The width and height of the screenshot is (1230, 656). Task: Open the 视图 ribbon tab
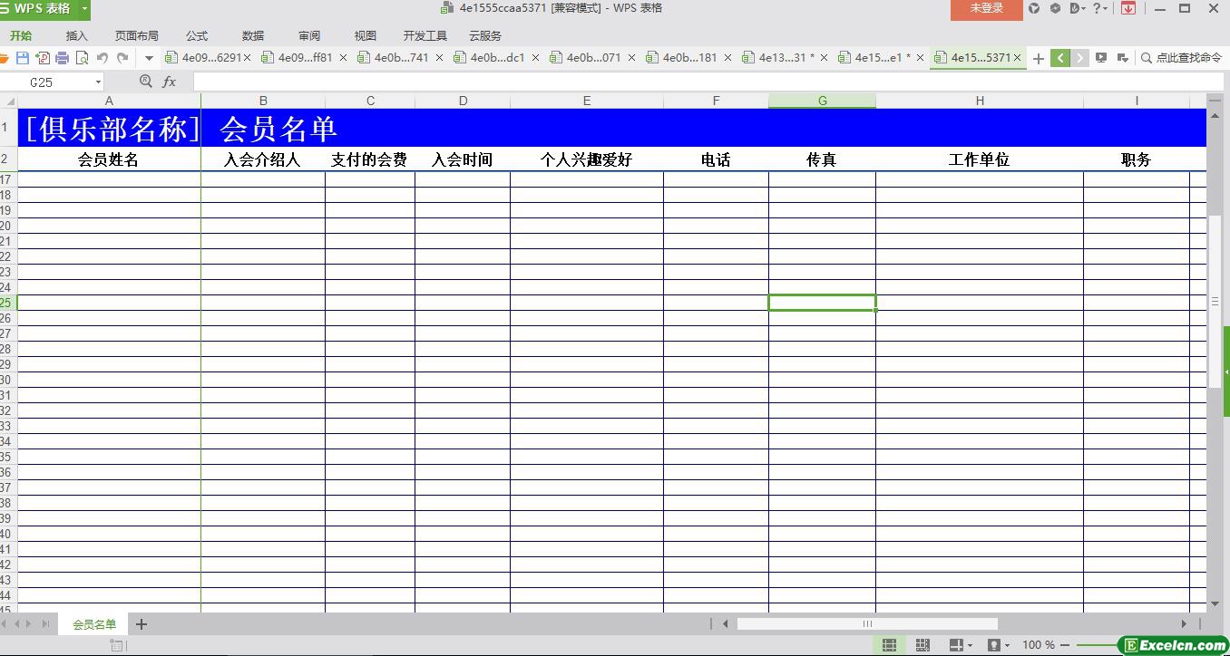366,36
